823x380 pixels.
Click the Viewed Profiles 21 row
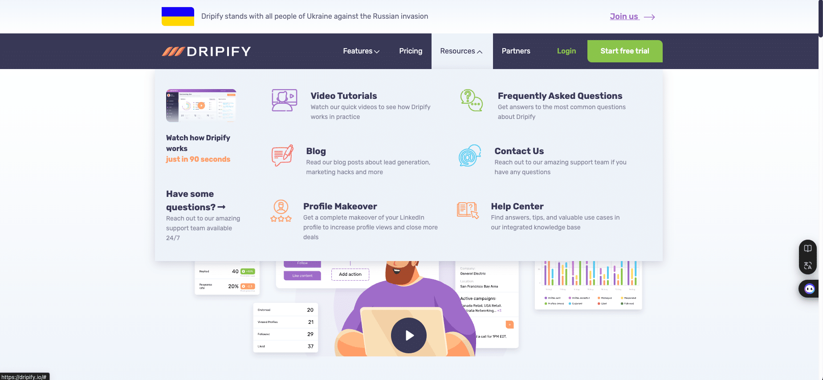coord(285,322)
